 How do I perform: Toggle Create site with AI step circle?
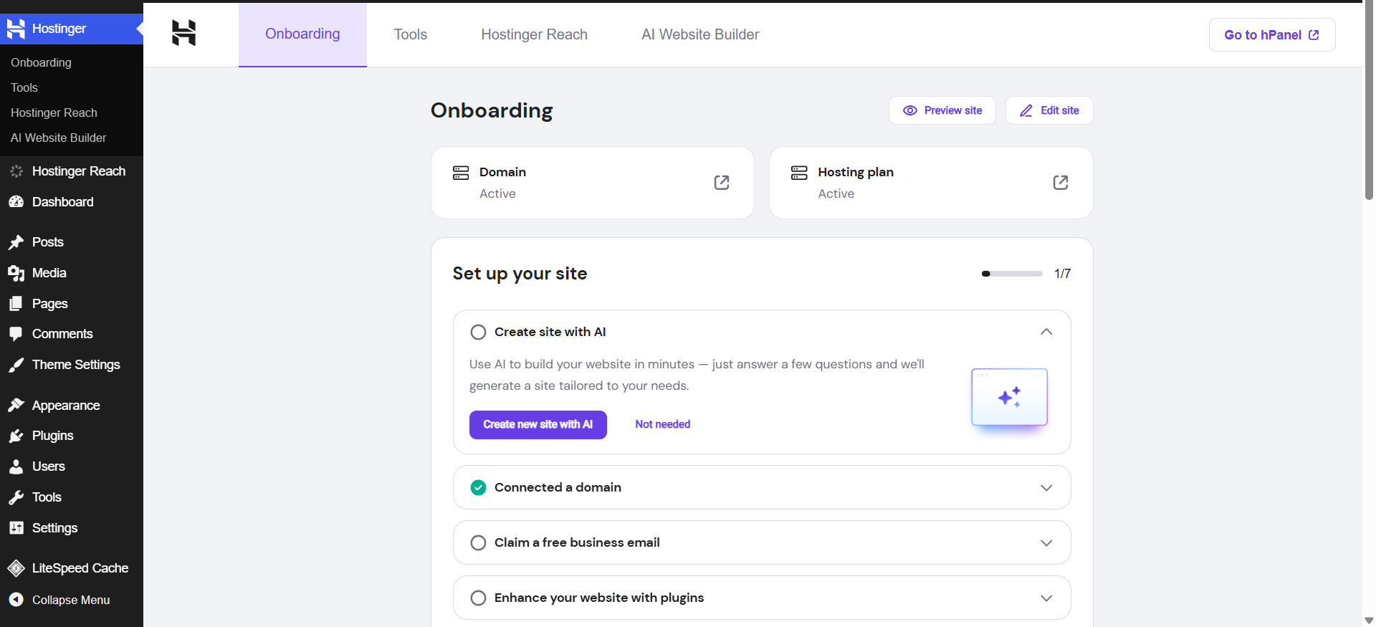point(478,332)
